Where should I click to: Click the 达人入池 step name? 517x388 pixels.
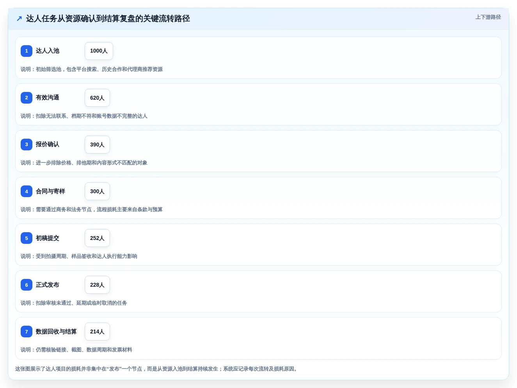[x=48, y=51]
